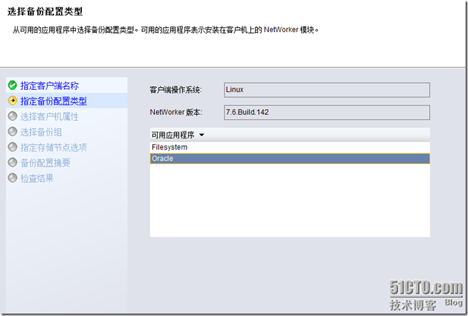
Task: Open the 指定存储节点选项 step
Action: coord(53,148)
